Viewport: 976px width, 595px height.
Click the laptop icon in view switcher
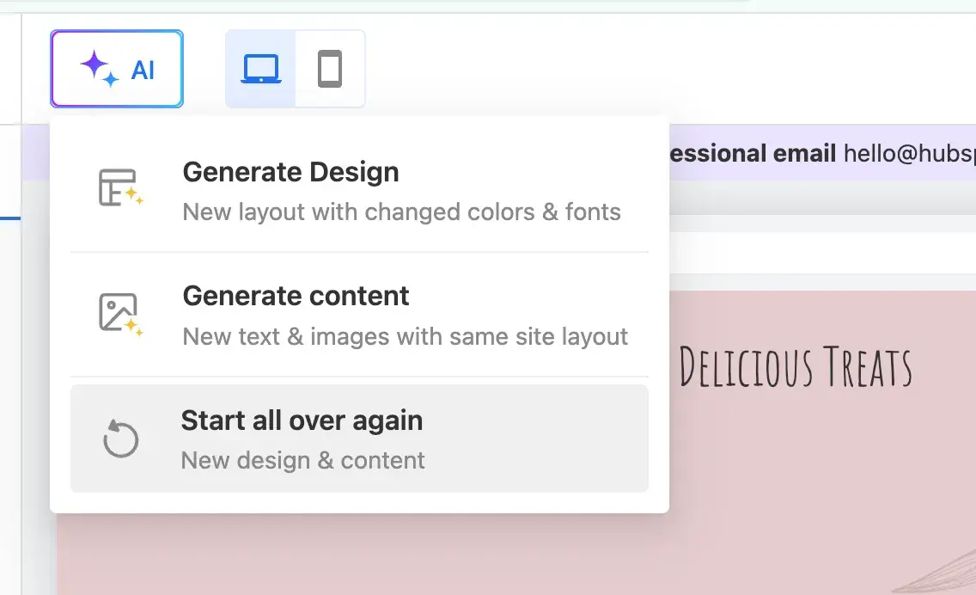click(260, 69)
